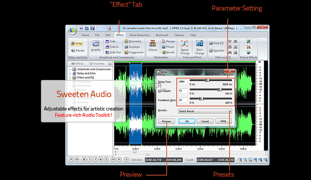Click the Undo arrow in quick access toolbar
311x180 pixels.
[98, 28]
